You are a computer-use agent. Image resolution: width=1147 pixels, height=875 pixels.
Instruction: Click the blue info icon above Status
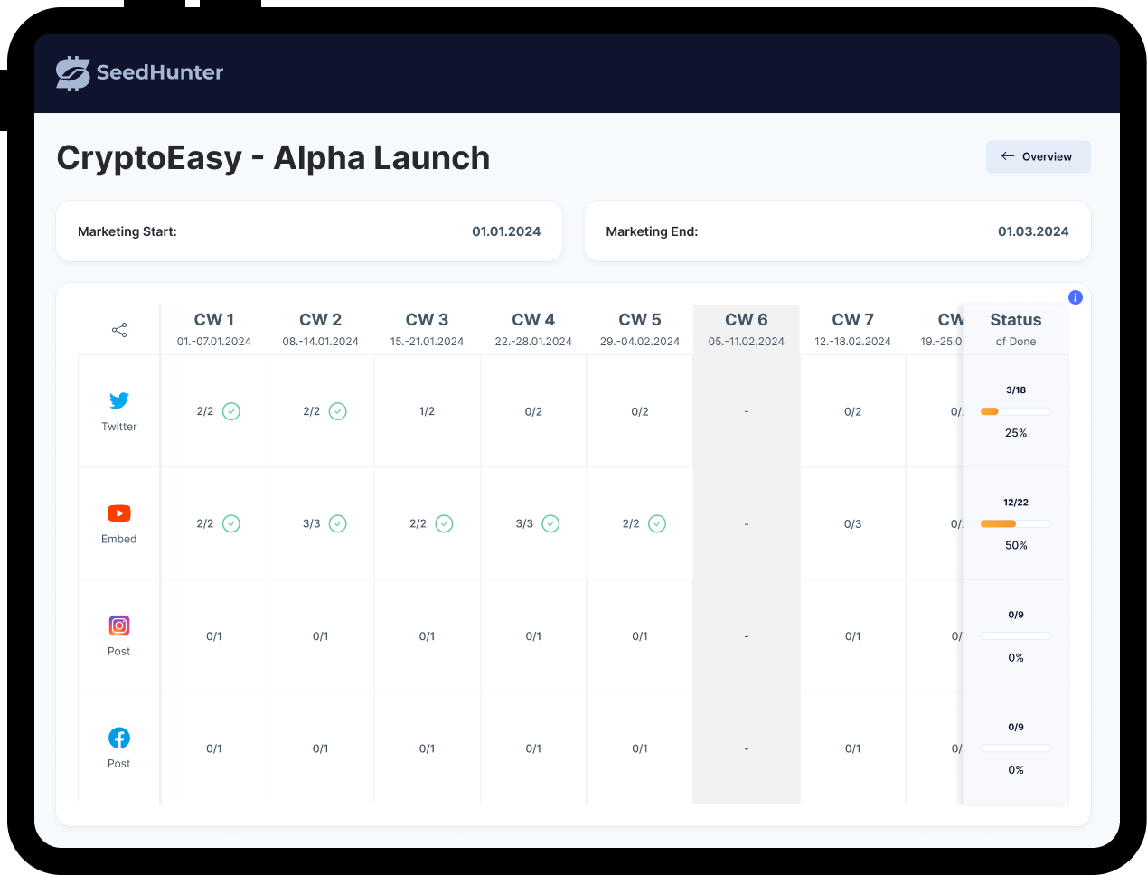[x=1076, y=297]
